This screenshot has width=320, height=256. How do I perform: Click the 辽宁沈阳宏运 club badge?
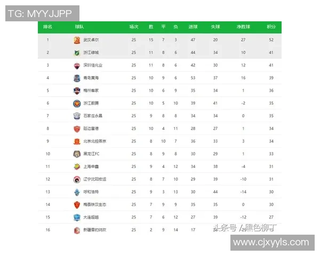click(77, 179)
